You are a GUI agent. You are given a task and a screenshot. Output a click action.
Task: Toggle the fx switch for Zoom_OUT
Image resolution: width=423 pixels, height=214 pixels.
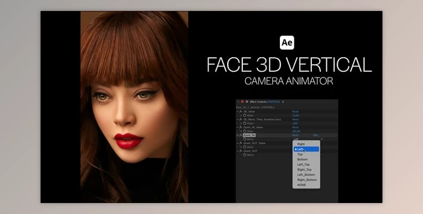click(x=240, y=151)
